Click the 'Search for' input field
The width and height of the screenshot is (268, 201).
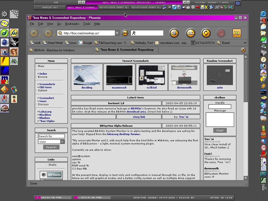[x=51, y=136]
